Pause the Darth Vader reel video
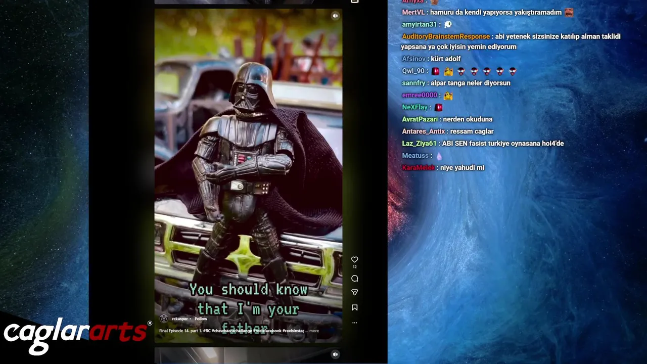The width and height of the screenshot is (647, 364). tap(248, 175)
